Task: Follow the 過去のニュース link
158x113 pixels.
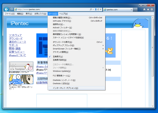Action: (x=17, y=42)
